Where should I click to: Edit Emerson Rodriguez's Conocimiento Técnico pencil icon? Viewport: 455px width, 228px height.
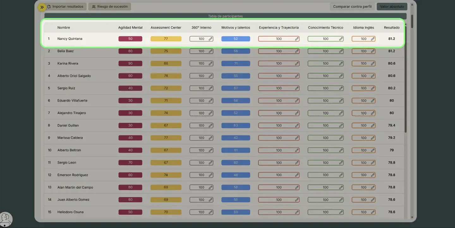pos(341,175)
